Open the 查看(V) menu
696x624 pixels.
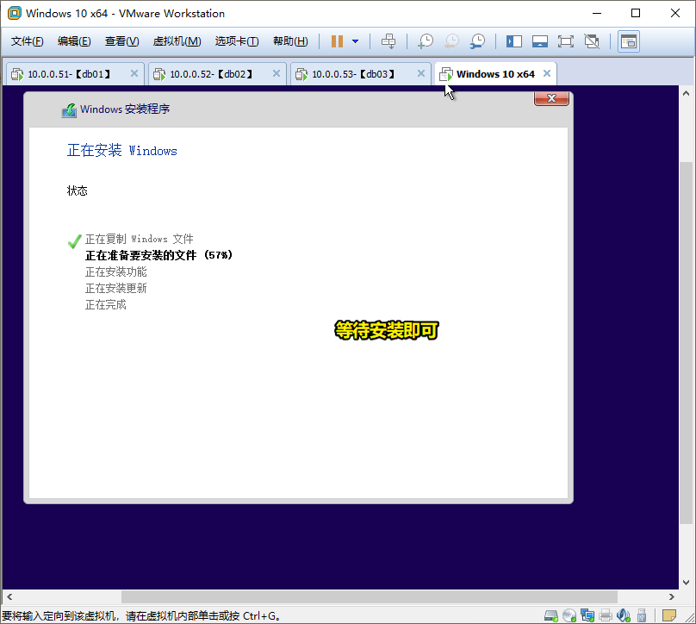(122, 41)
